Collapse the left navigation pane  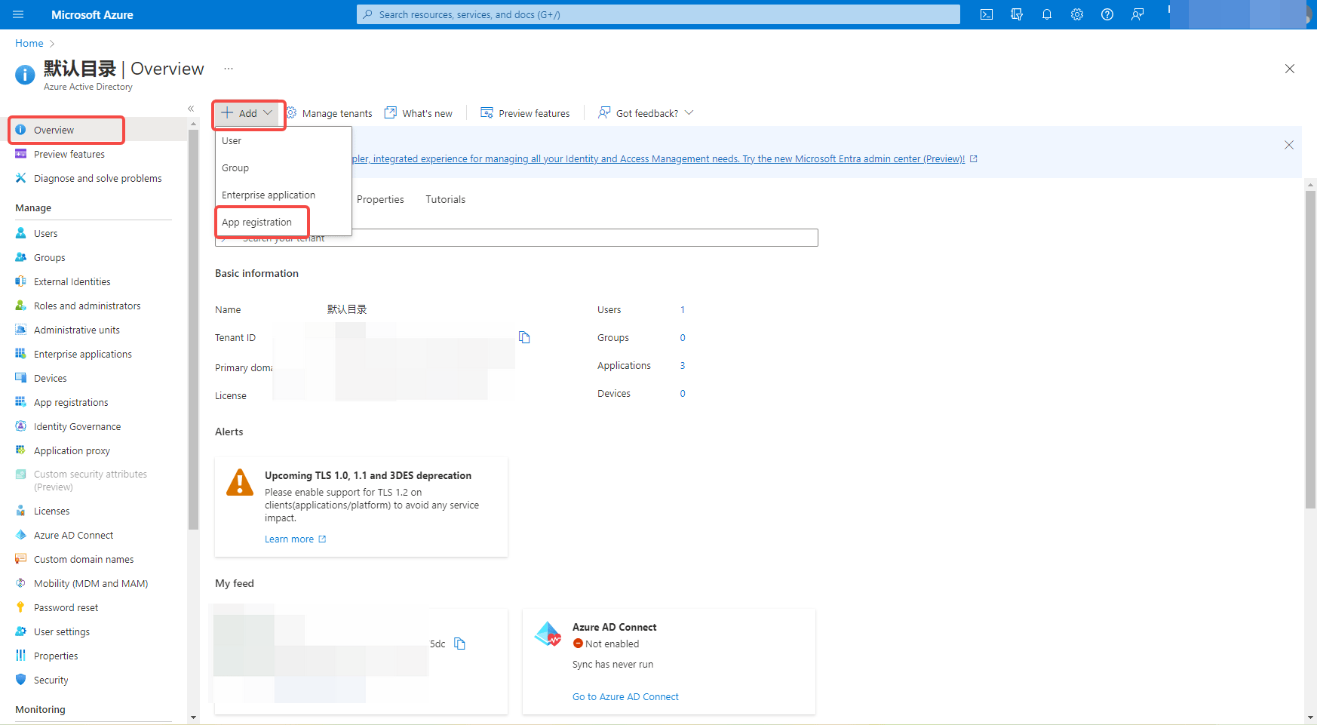coord(191,108)
